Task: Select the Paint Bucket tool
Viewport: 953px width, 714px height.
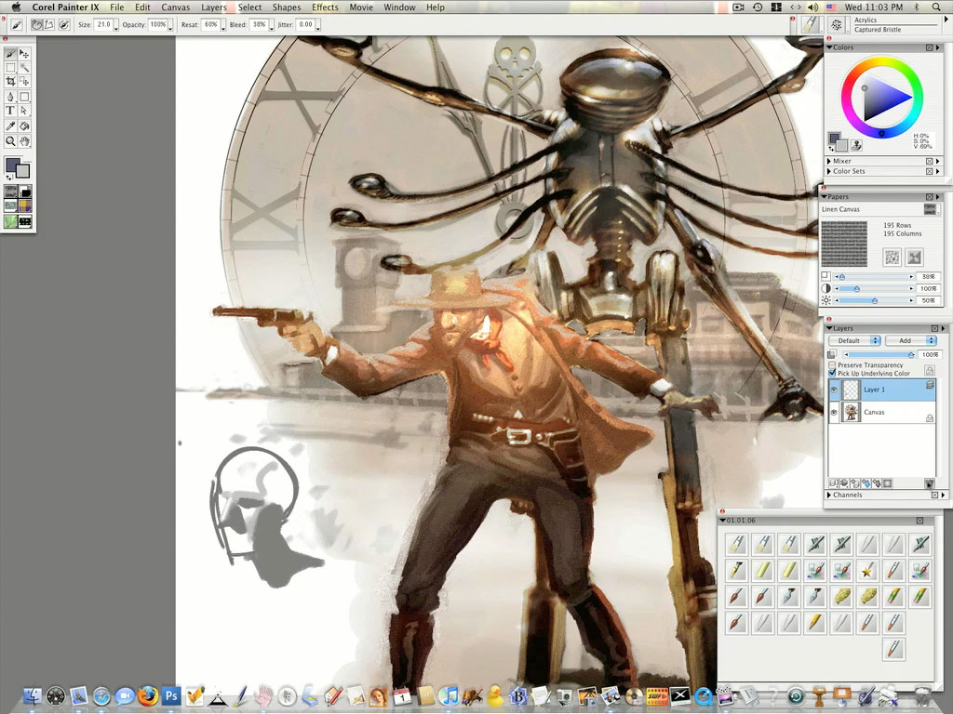Action: [25, 126]
